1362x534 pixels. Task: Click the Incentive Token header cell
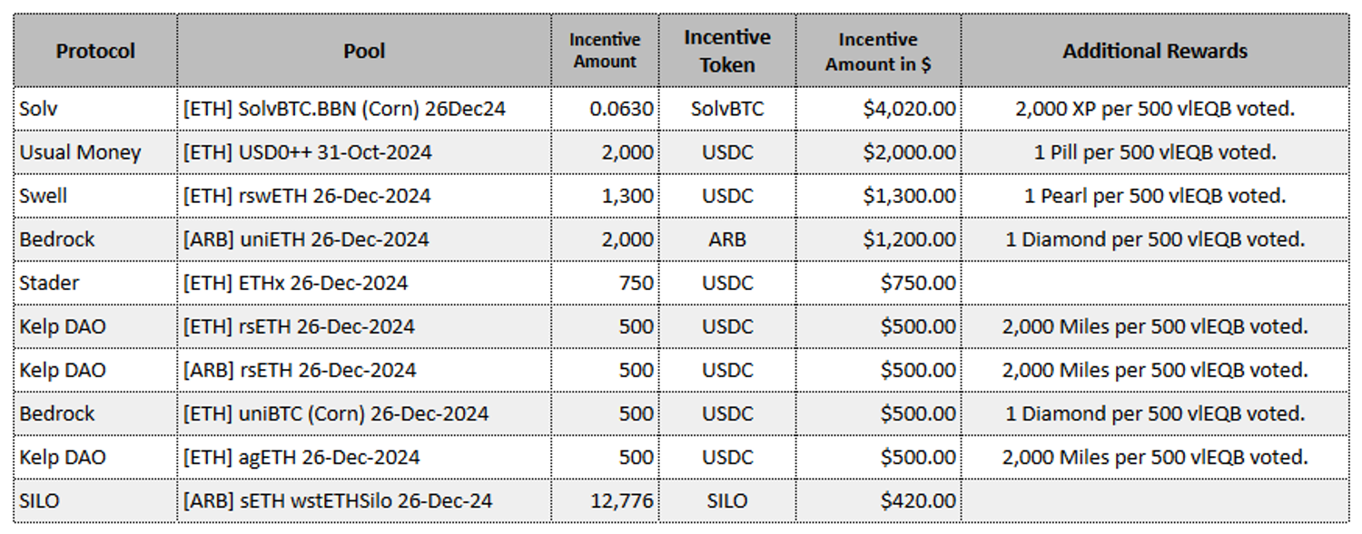click(727, 51)
